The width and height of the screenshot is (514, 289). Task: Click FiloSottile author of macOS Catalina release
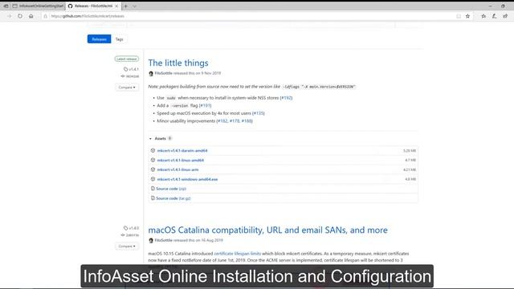tap(163, 240)
